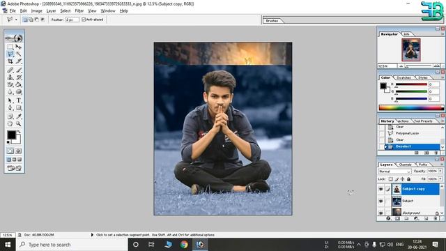Hide the Subject layer eye icon
This screenshot has height=251, width=446.
tap(381, 201)
